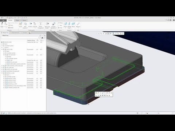Viewport: 175px width, 131px height.
Task: Click the Offset section icon
Action: click(x=73, y=24)
